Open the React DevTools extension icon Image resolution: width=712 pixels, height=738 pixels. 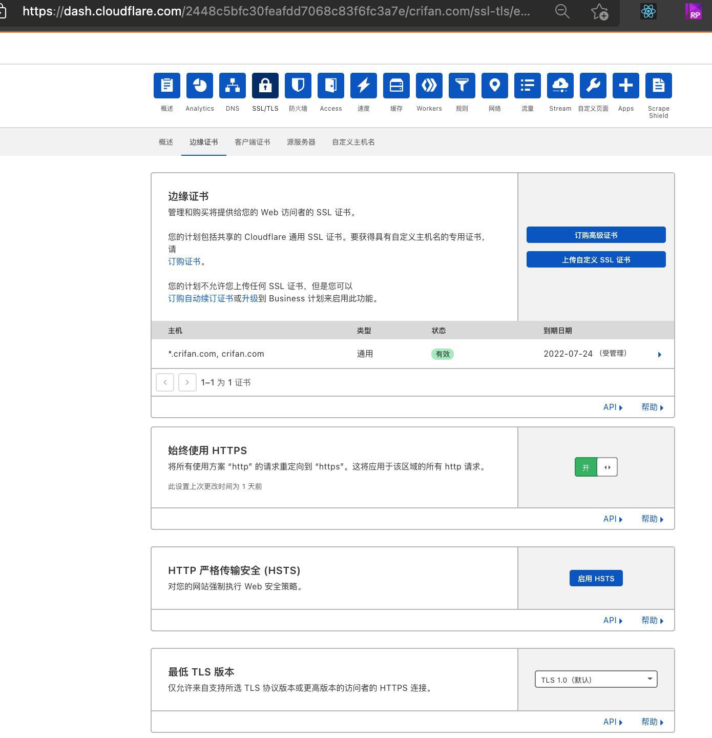tap(648, 11)
